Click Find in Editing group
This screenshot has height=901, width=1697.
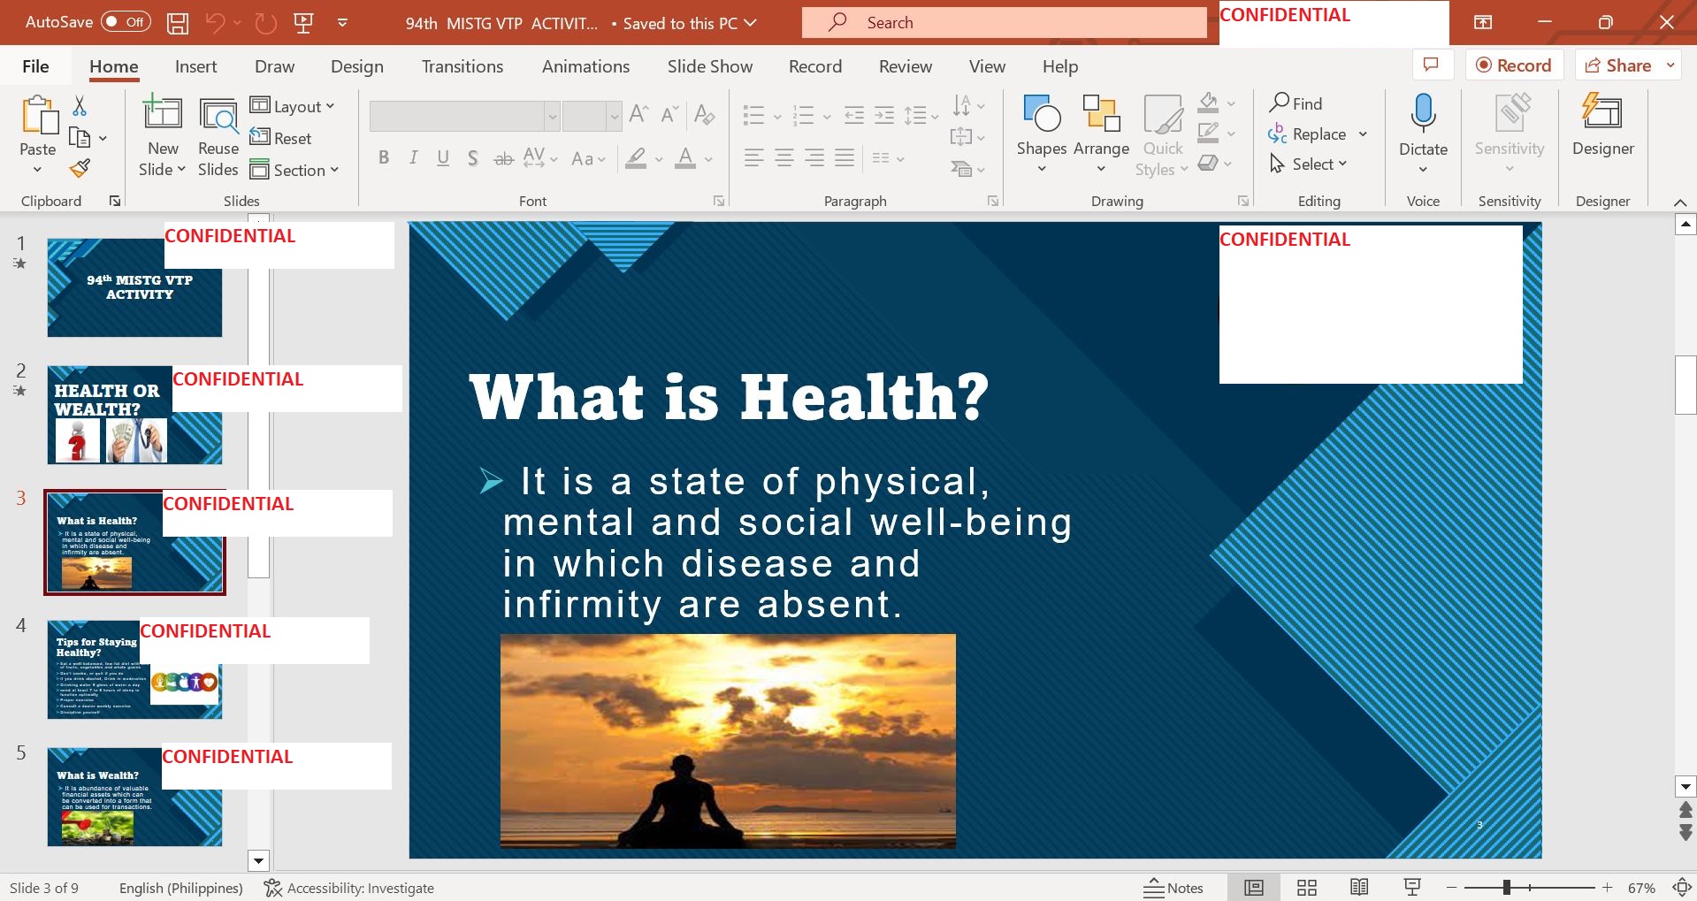(x=1296, y=103)
